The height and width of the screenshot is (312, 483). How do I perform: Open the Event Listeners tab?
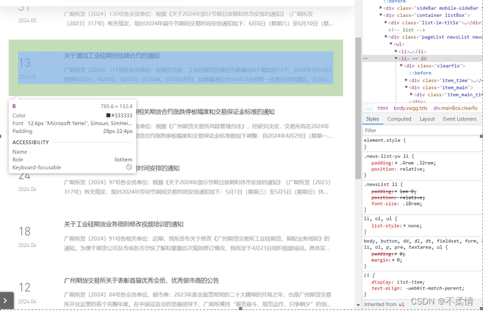[x=460, y=119]
